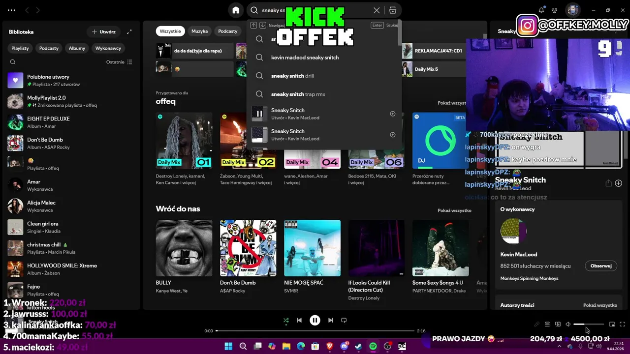Select the Muzyka tab
Viewport: 630px width, 354px height.
[199, 31]
